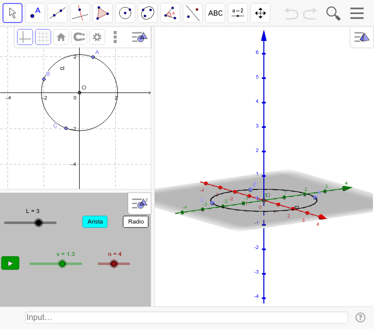Select point A on the 2D circle
The width and height of the screenshot is (374, 329).
[x=93, y=57]
